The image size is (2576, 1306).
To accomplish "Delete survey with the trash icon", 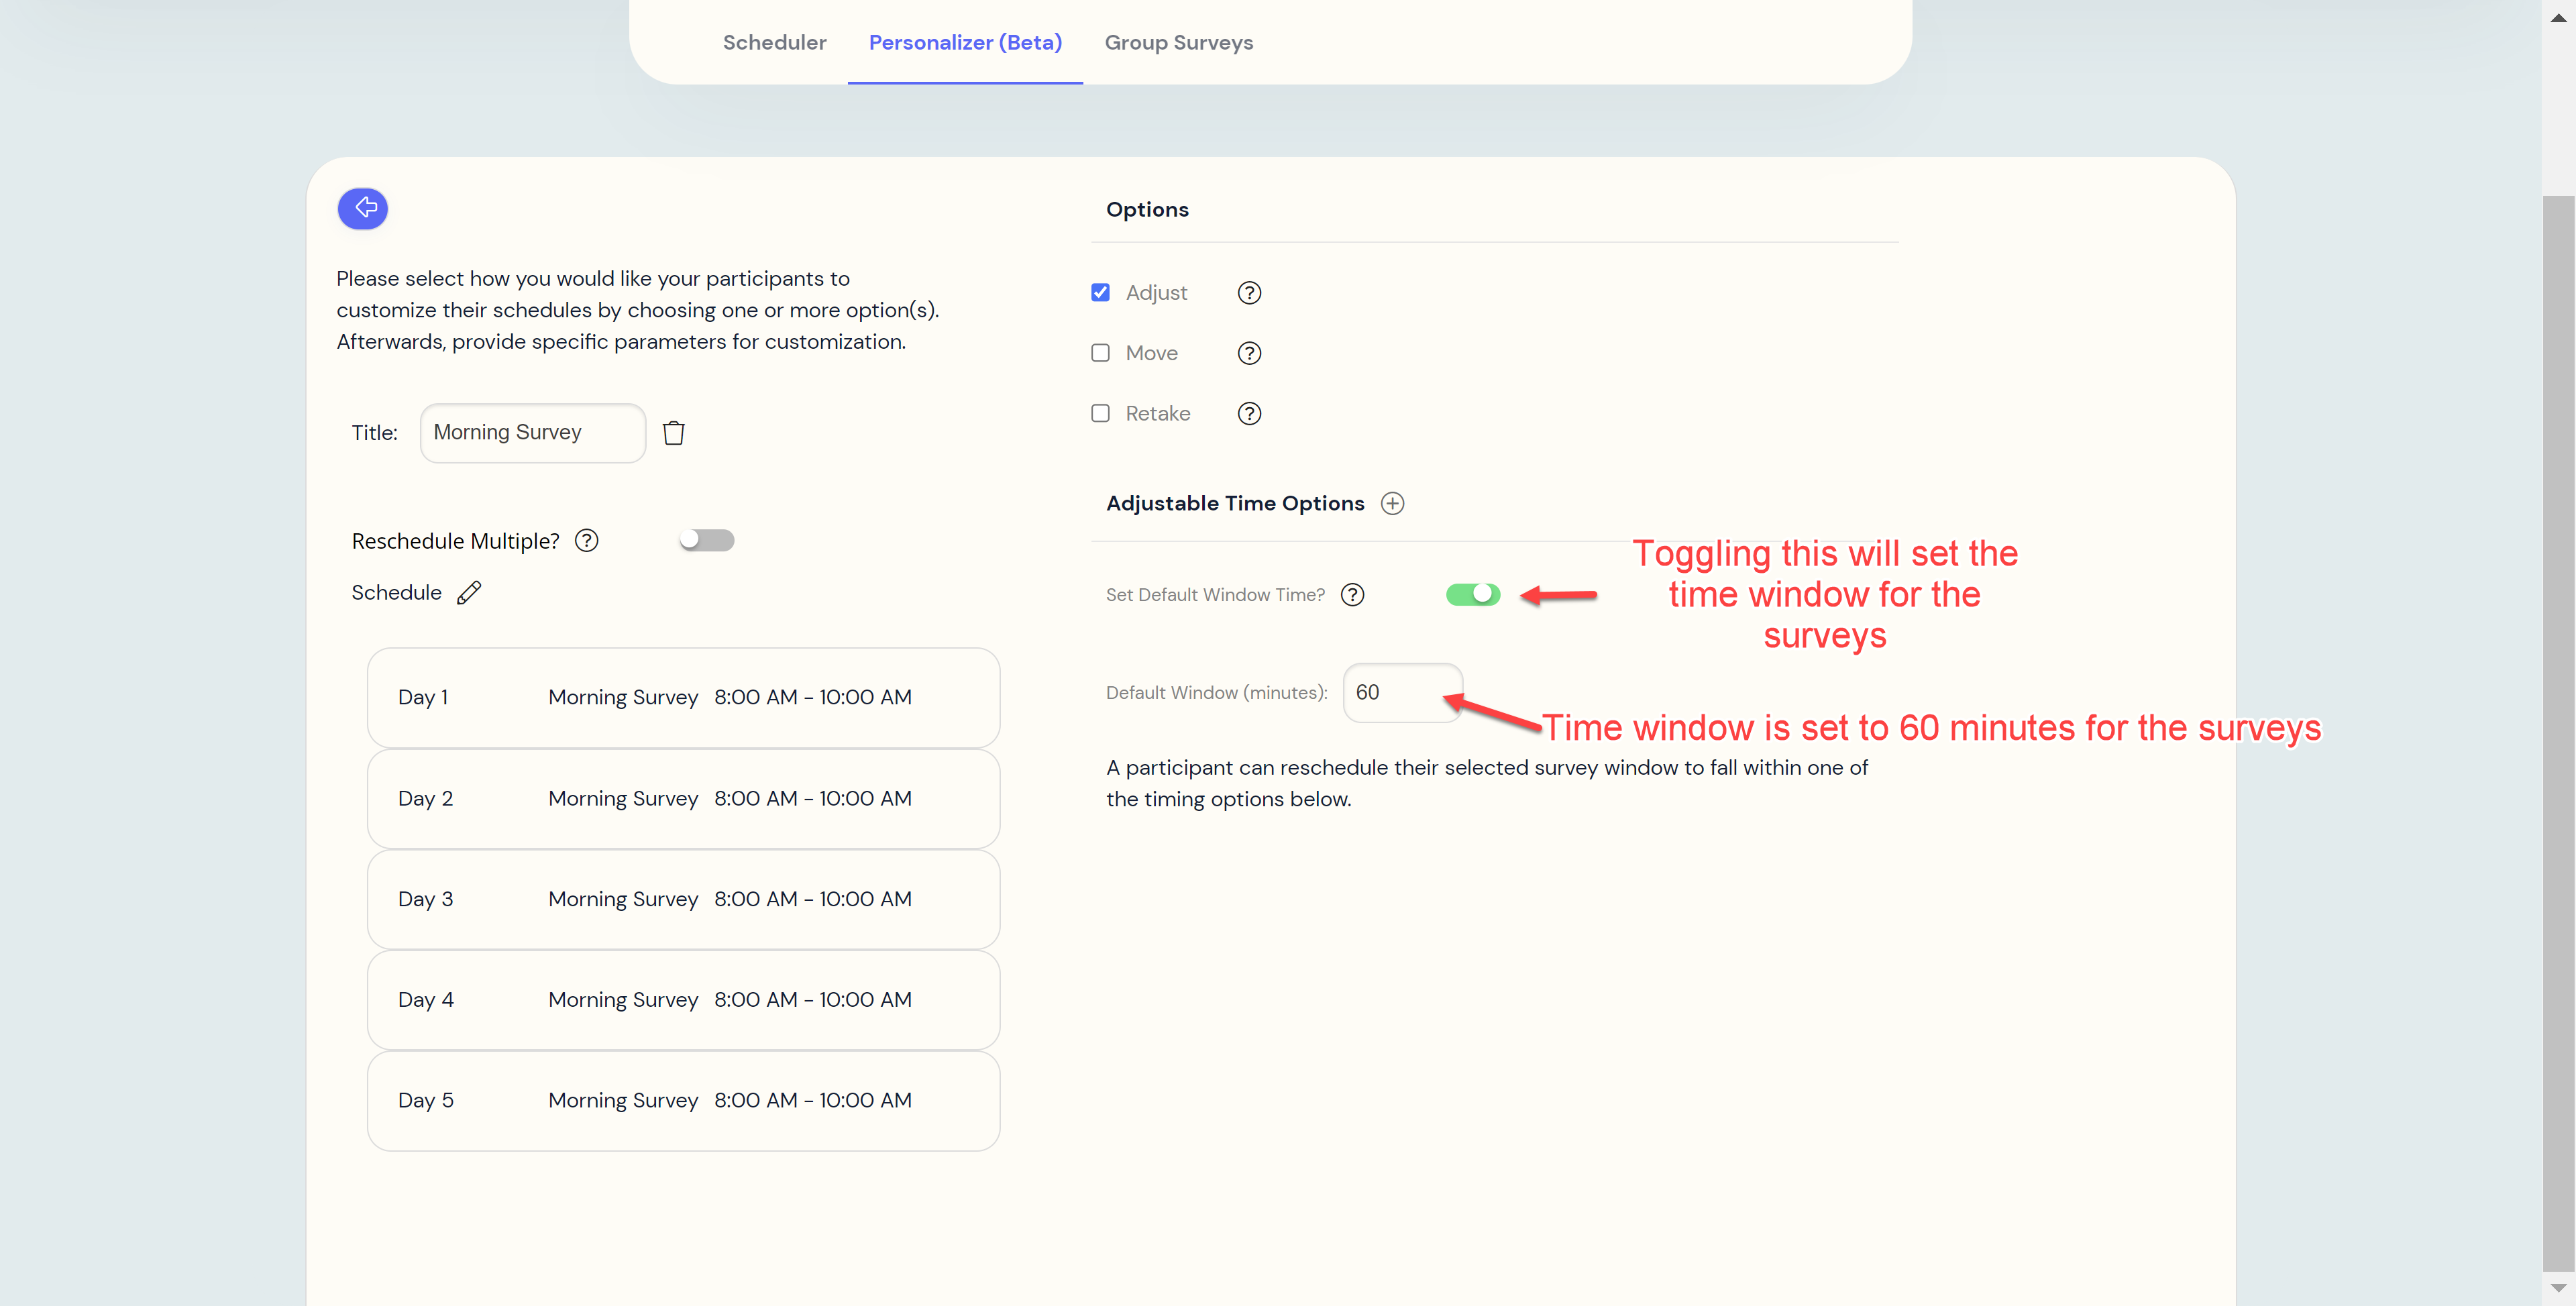I will 674,433.
